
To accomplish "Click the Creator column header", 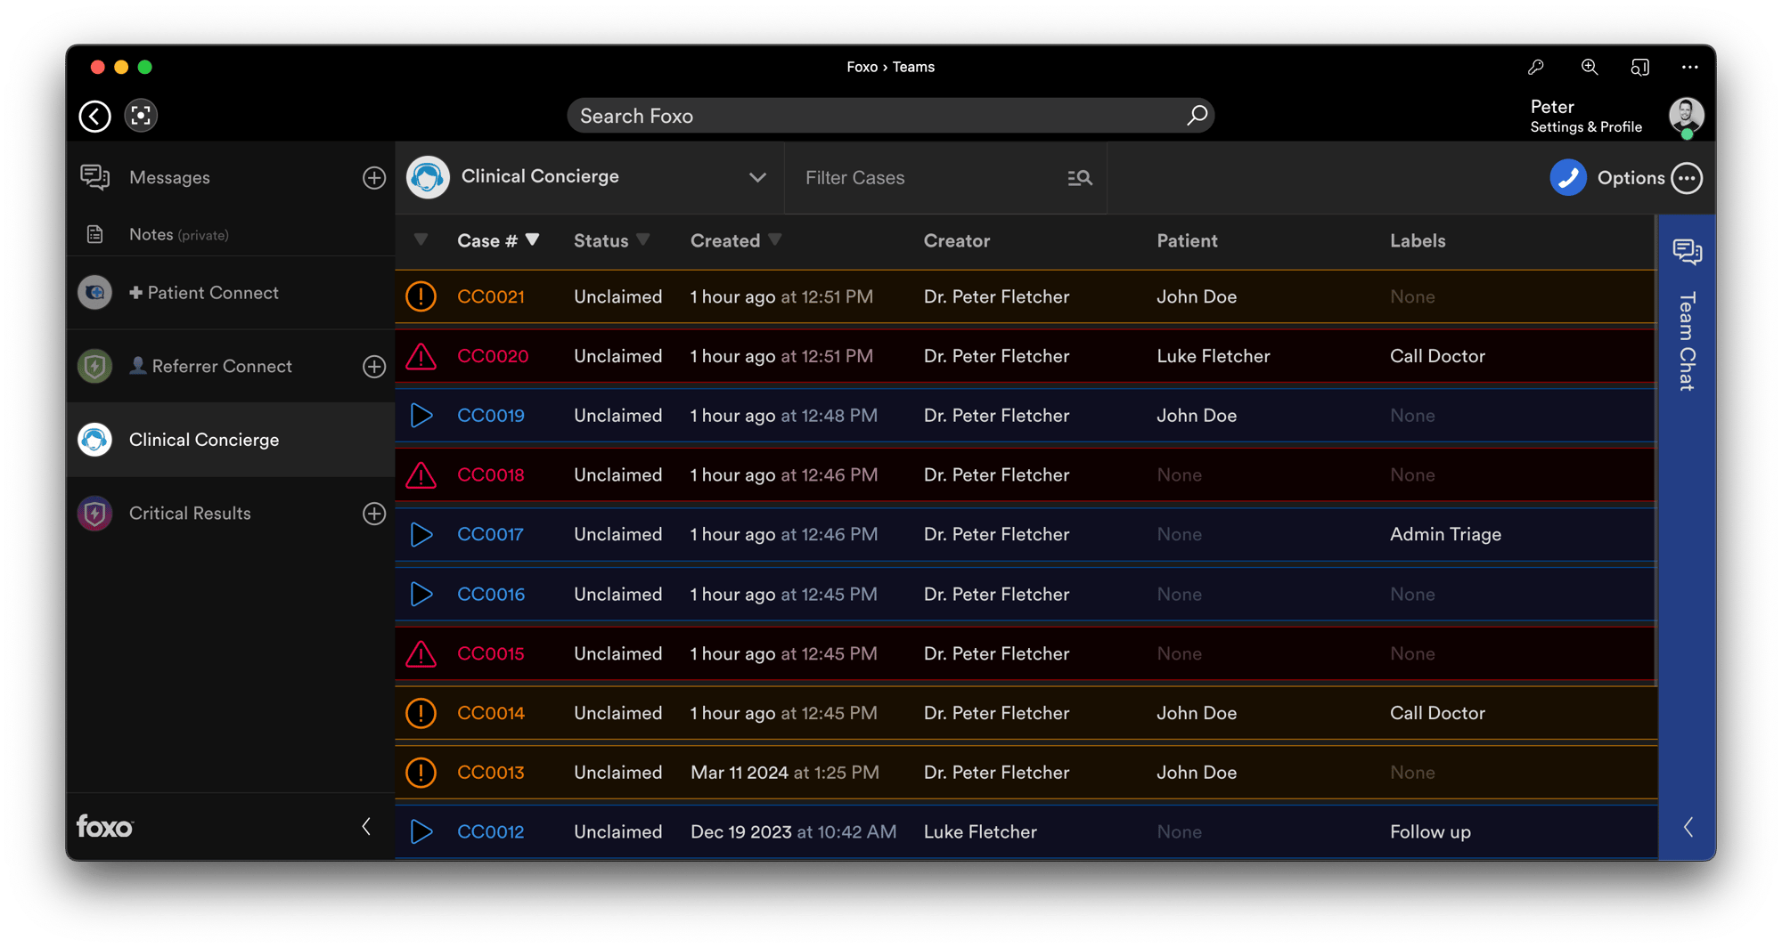I will (956, 241).
